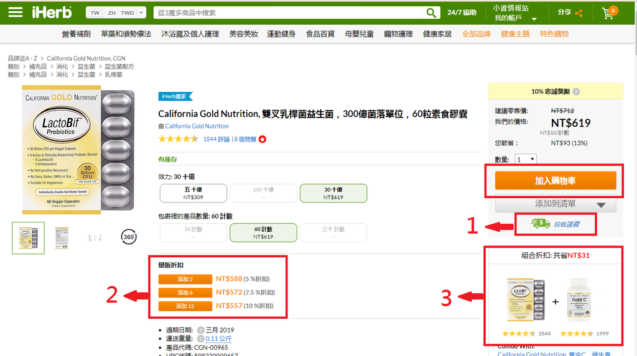Select the 60 計數 NT$619 package option

pyautogui.click(x=263, y=232)
